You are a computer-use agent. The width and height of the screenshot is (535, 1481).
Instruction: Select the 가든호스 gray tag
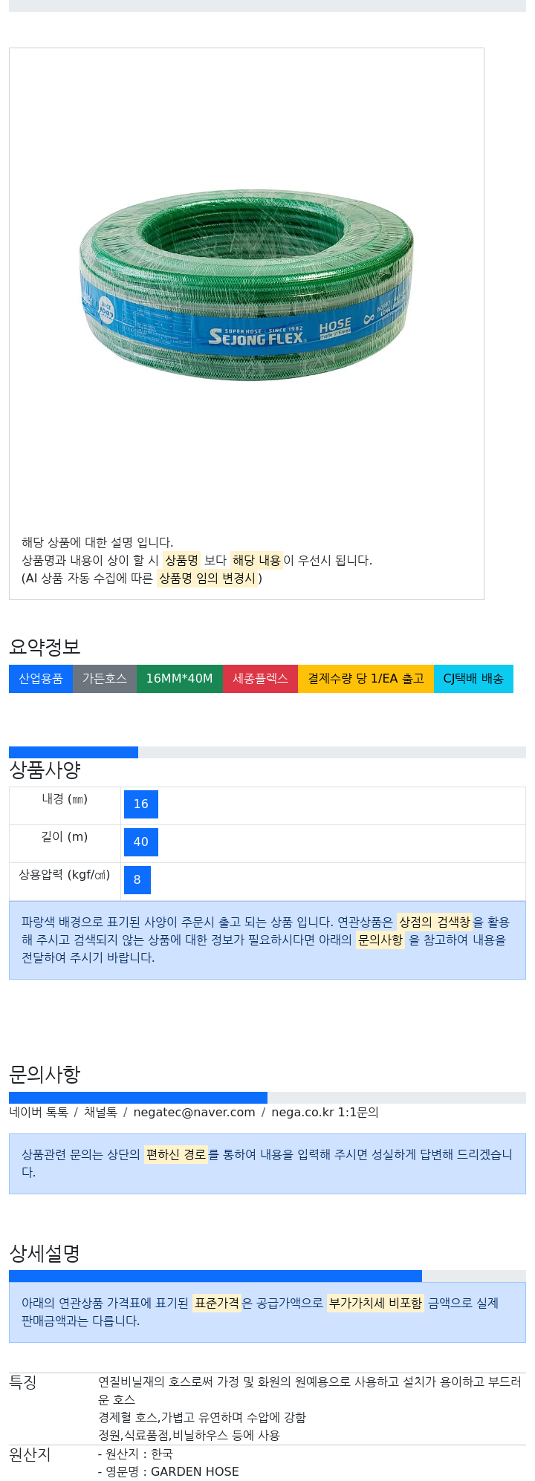click(105, 679)
